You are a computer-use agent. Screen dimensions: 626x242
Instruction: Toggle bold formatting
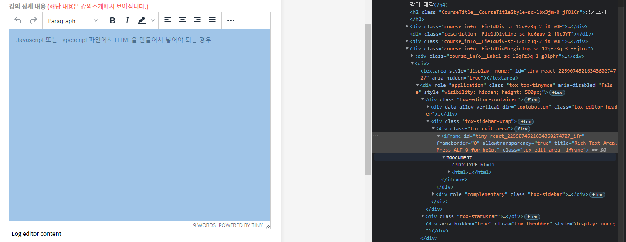112,20
